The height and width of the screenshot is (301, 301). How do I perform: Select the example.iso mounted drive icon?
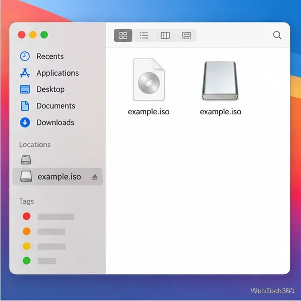[220, 81]
